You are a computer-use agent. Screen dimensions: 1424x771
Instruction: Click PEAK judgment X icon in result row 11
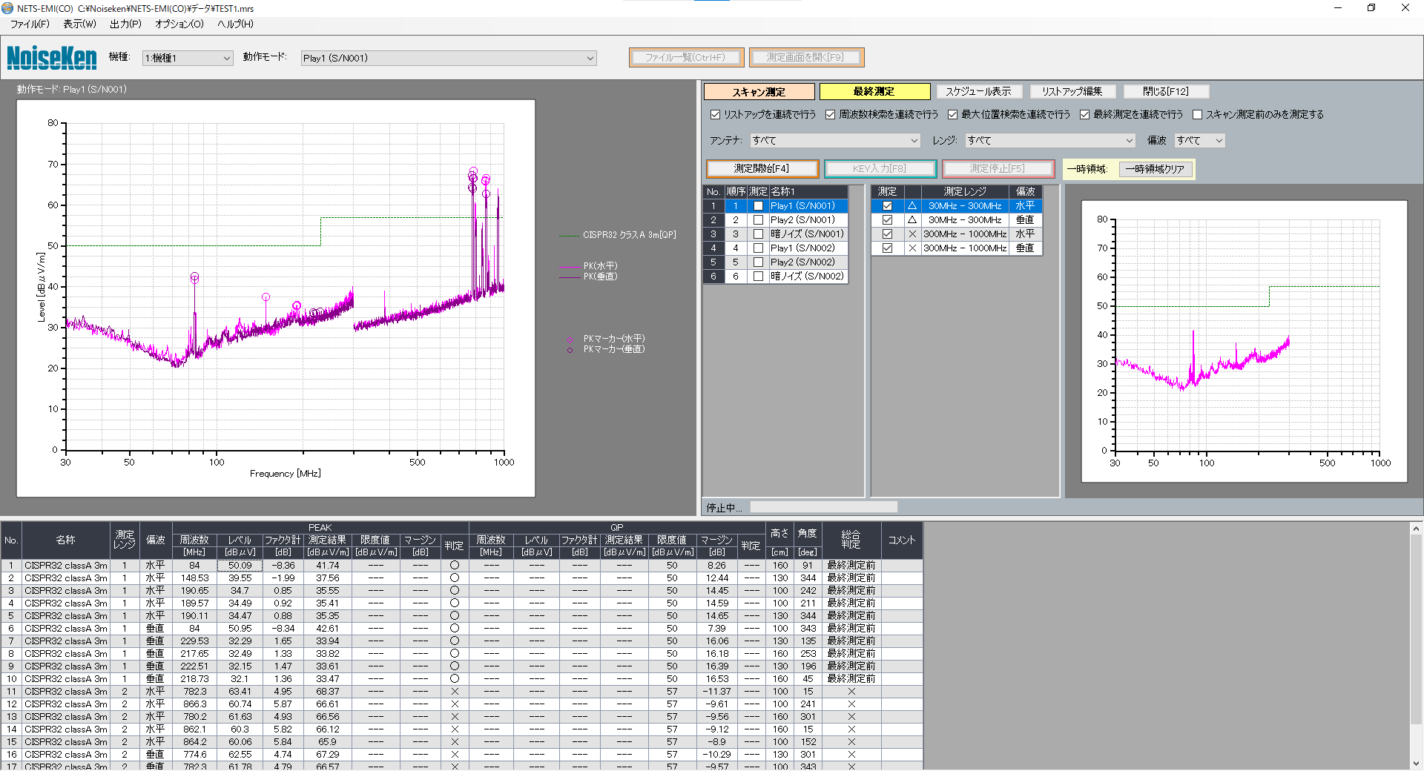click(455, 692)
